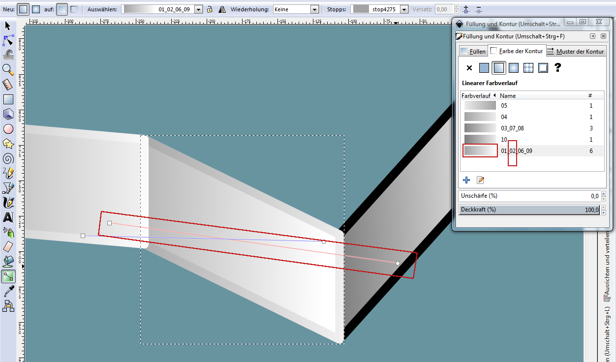
Task: Click the no paint X button
Action: click(469, 68)
